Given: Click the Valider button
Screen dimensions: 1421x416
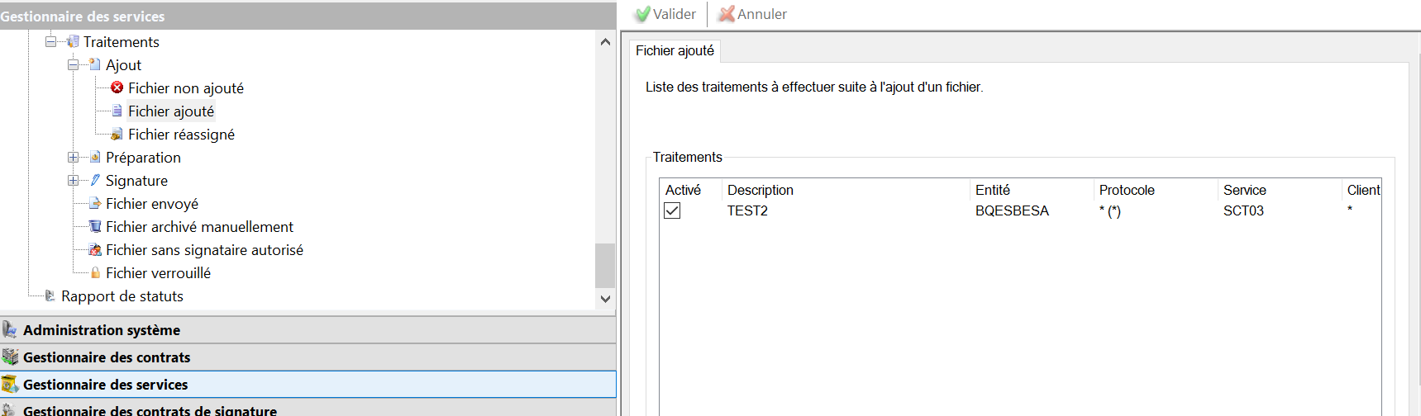Looking at the screenshot, I should pos(665,14).
